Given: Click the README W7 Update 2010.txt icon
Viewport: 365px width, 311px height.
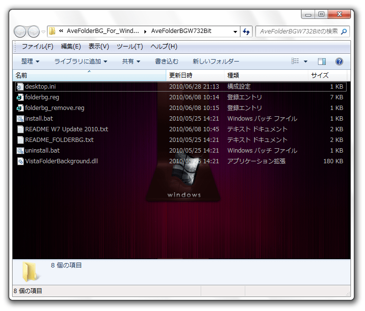Looking at the screenshot, I should (20, 129).
